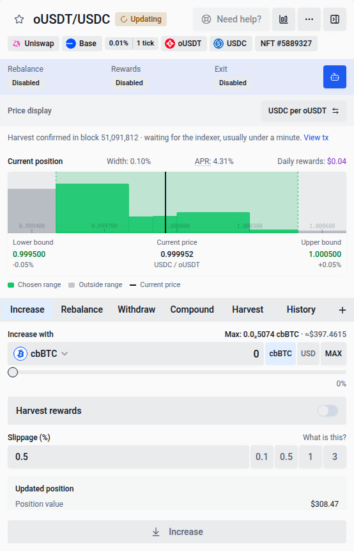This screenshot has height=551, width=354.
Task: Click the lower bound value 0.999500
Action: (29, 254)
